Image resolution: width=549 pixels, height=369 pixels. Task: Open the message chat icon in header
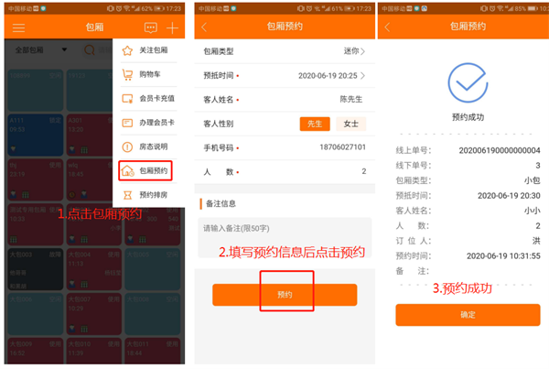151,27
